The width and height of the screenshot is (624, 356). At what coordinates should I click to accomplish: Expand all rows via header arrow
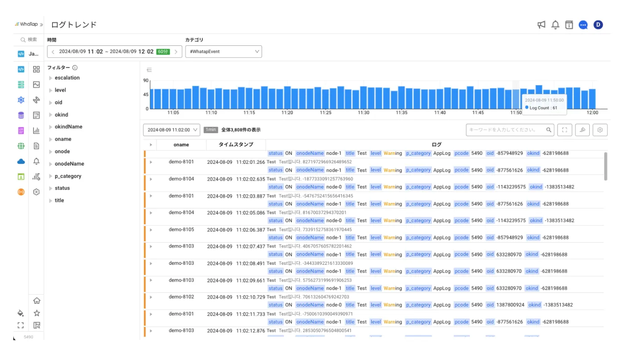point(151,145)
